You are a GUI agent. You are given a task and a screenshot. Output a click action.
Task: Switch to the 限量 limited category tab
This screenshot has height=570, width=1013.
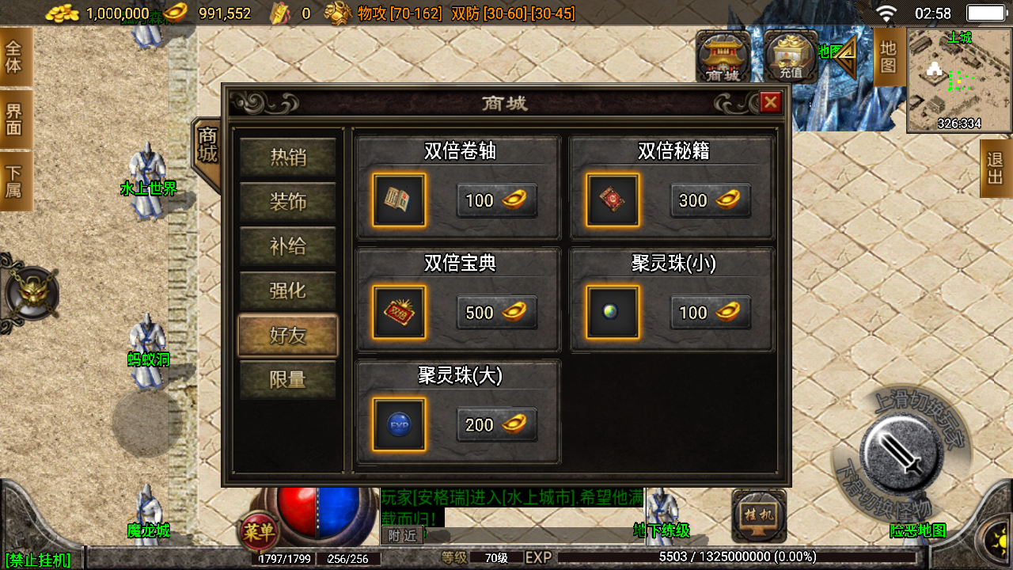point(288,379)
